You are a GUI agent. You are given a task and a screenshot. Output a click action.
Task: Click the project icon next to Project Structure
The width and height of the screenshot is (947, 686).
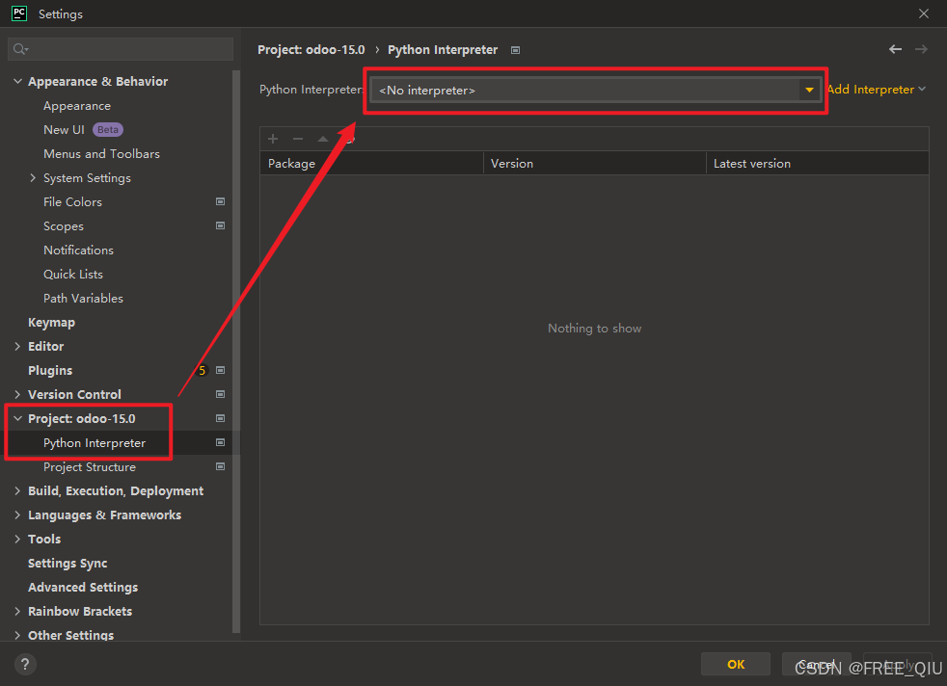point(221,466)
